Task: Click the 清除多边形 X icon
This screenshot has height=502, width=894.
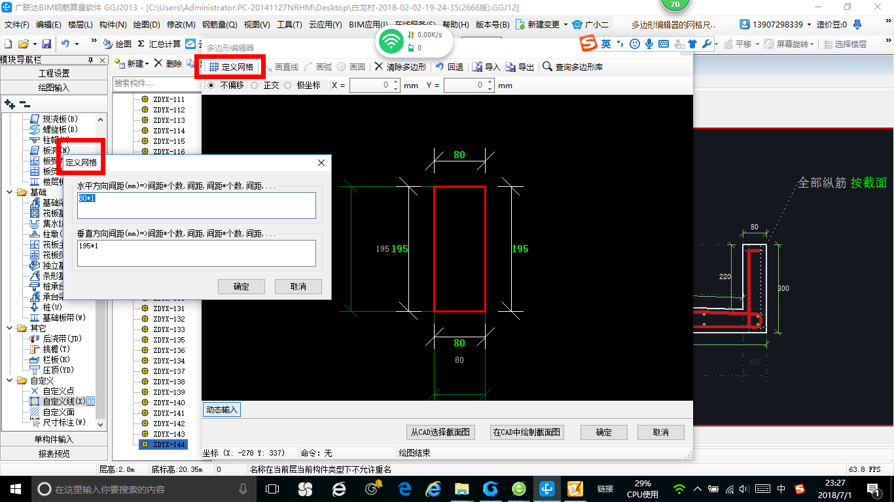Action: (x=379, y=67)
